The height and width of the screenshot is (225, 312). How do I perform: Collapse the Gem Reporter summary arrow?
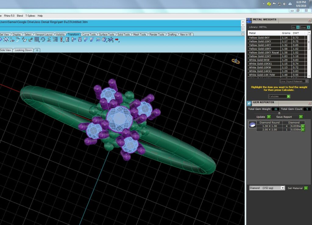click(279, 113)
